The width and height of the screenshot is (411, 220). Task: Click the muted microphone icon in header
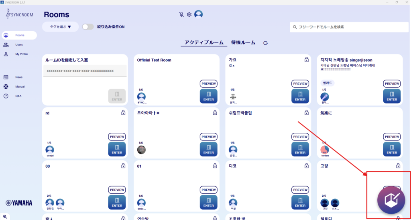[181, 14]
